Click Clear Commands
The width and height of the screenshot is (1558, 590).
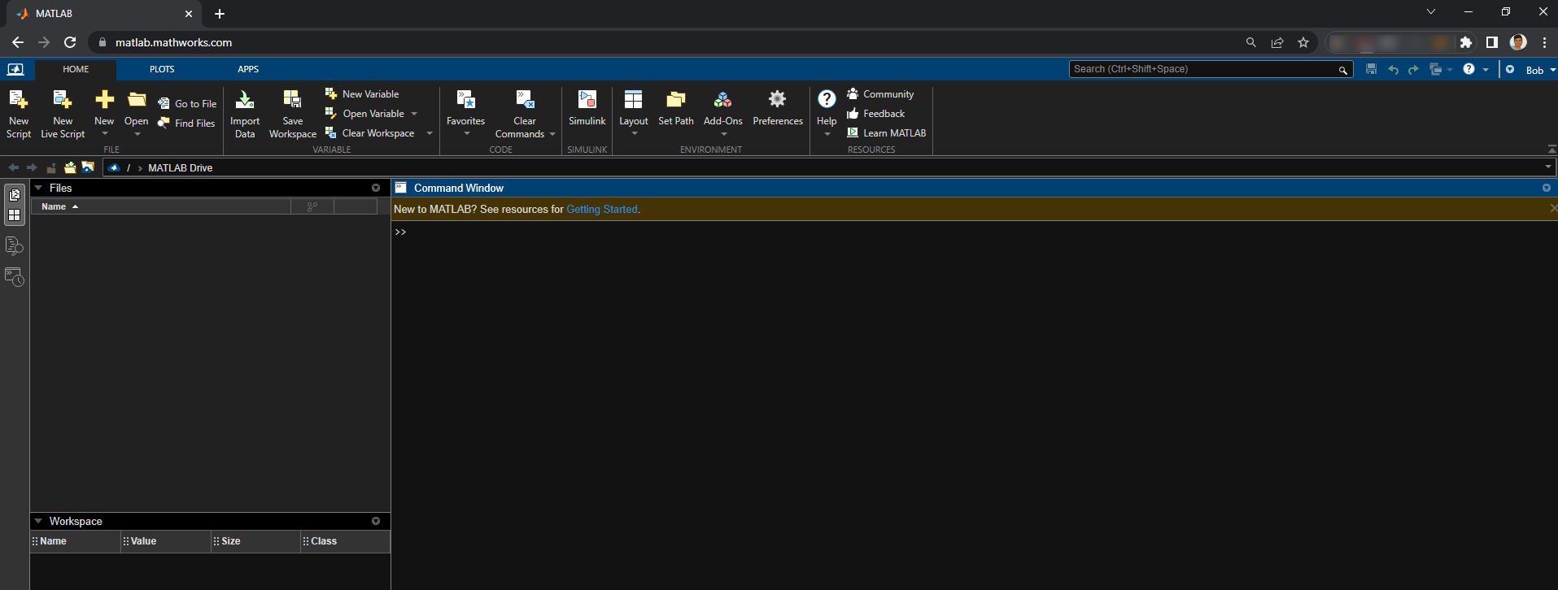(520, 114)
